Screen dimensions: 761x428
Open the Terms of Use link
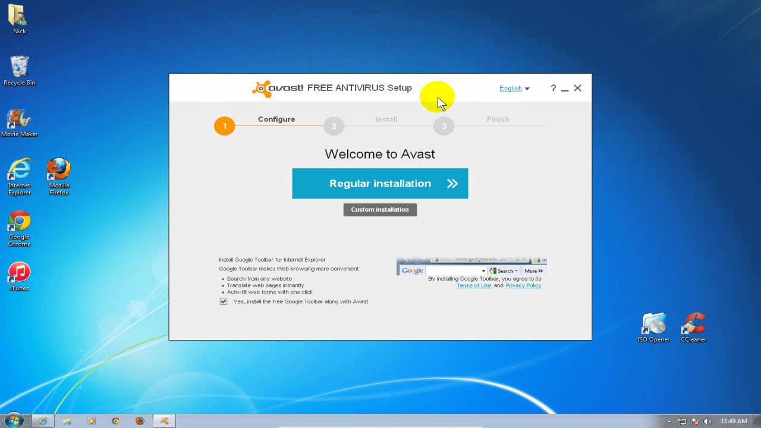point(474,285)
